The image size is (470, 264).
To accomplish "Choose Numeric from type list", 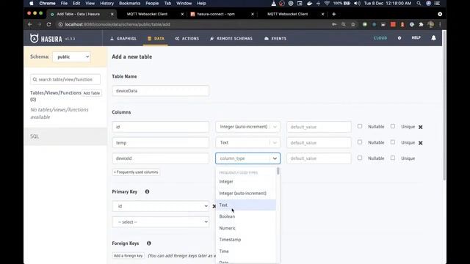I will coord(246,228).
